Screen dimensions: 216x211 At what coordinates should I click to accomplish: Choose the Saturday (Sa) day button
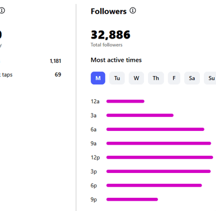pyautogui.click(x=192, y=78)
